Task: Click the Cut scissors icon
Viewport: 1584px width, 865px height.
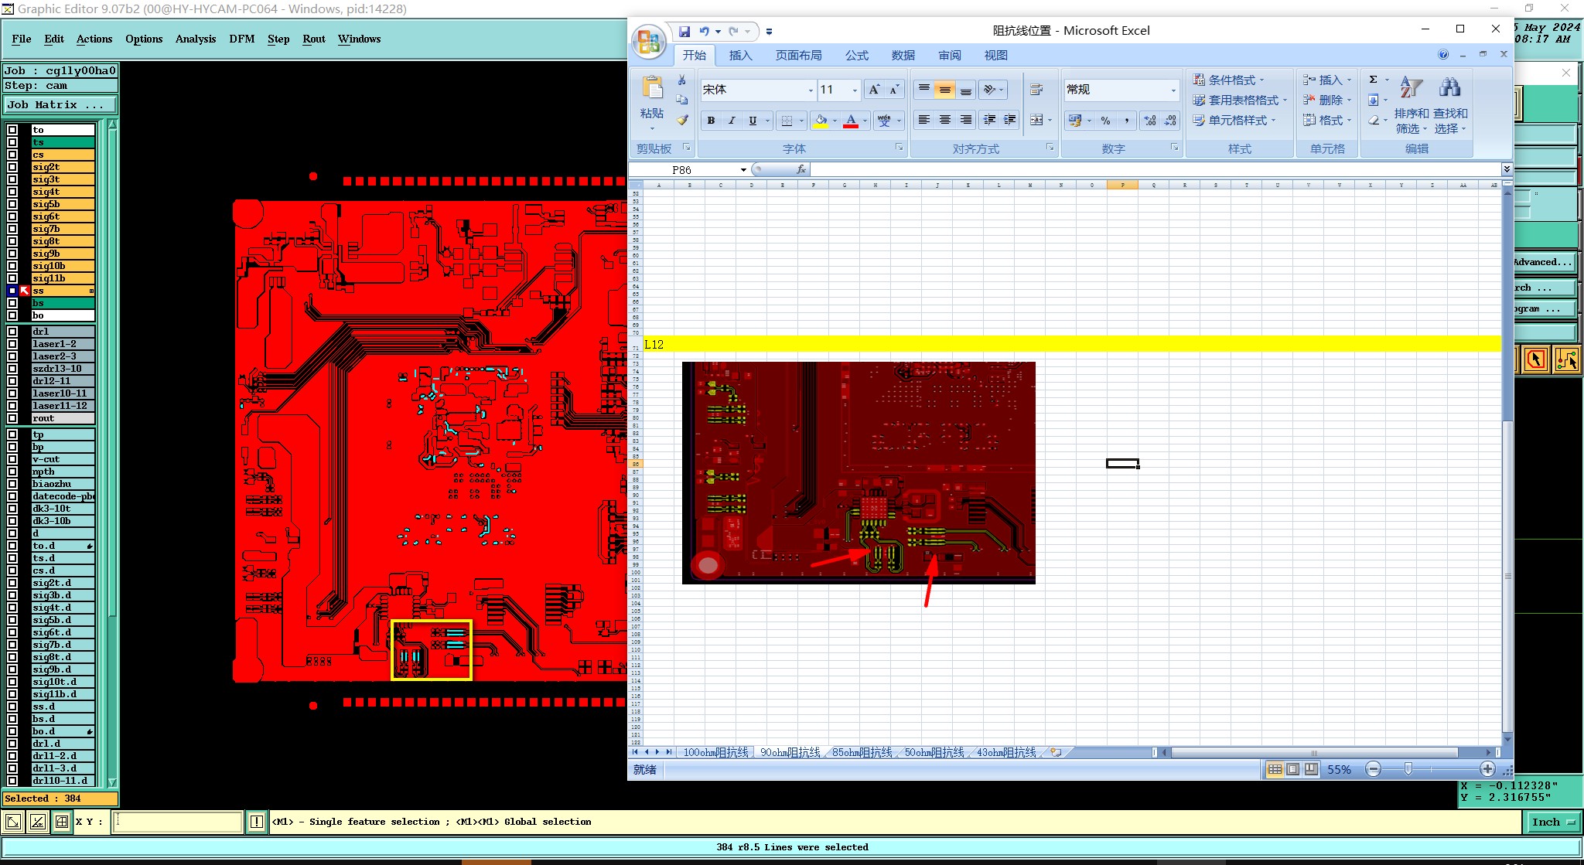Action: 681,80
